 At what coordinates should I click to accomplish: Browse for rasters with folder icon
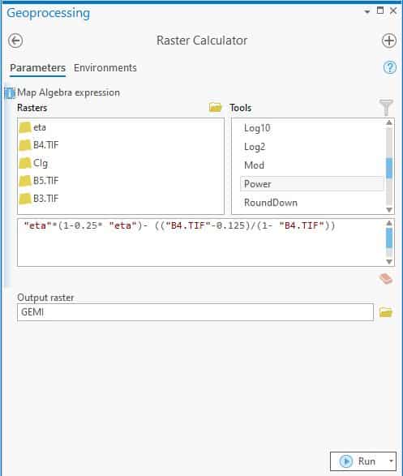click(x=216, y=107)
